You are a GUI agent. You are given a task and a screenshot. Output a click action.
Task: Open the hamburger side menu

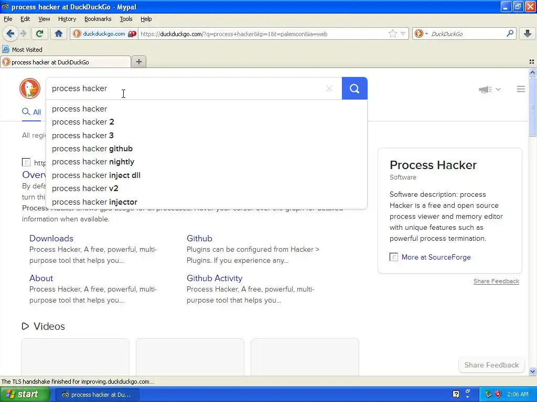pyautogui.click(x=521, y=89)
